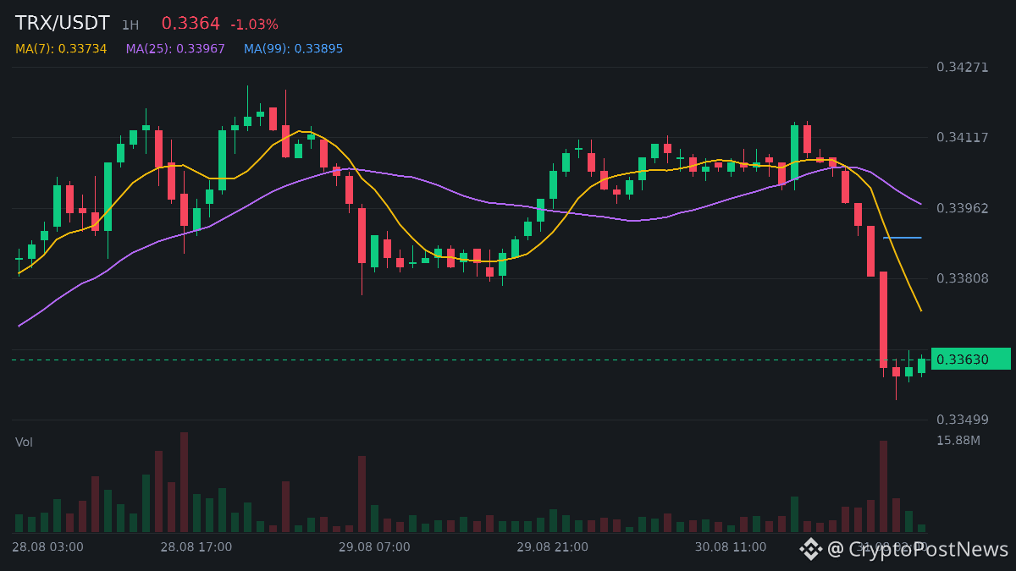Click the 0.34271 price axis label
This screenshot has height=571, width=1016.
pos(963,67)
